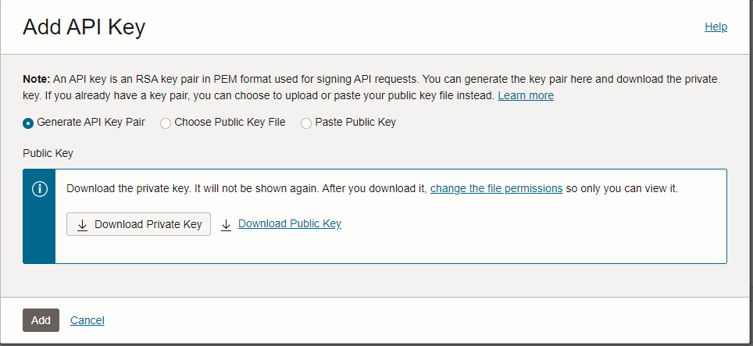Open the Learn more link in the note

(x=525, y=95)
